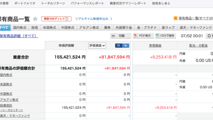The height and width of the screenshot is (120, 213).
Task: Open the 中国株式 row link
Action: [x=6, y=94]
